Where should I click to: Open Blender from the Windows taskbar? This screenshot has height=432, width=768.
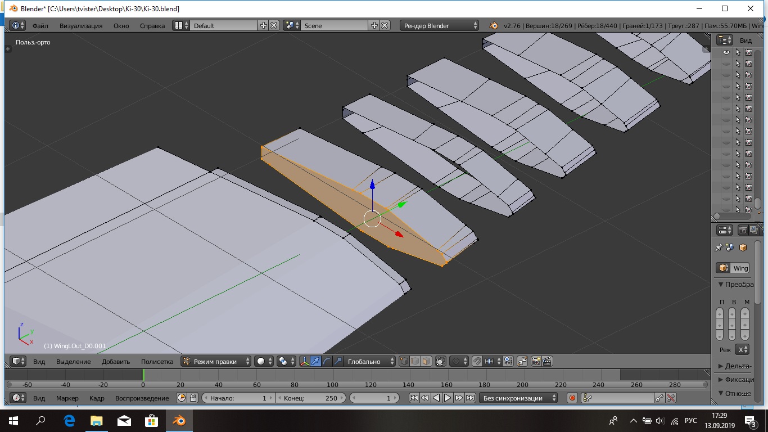179,421
